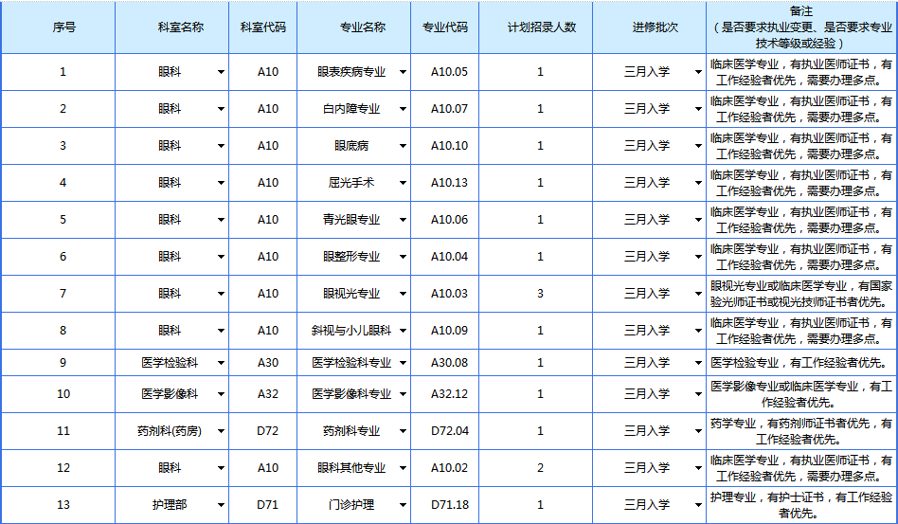Click the enrollment count 2 for 眼科其他专业
The height and width of the screenshot is (524, 898).
[540, 468]
